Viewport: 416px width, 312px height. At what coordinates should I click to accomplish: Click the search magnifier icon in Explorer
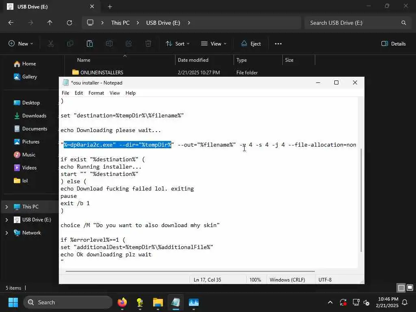pyautogui.click(x=403, y=23)
